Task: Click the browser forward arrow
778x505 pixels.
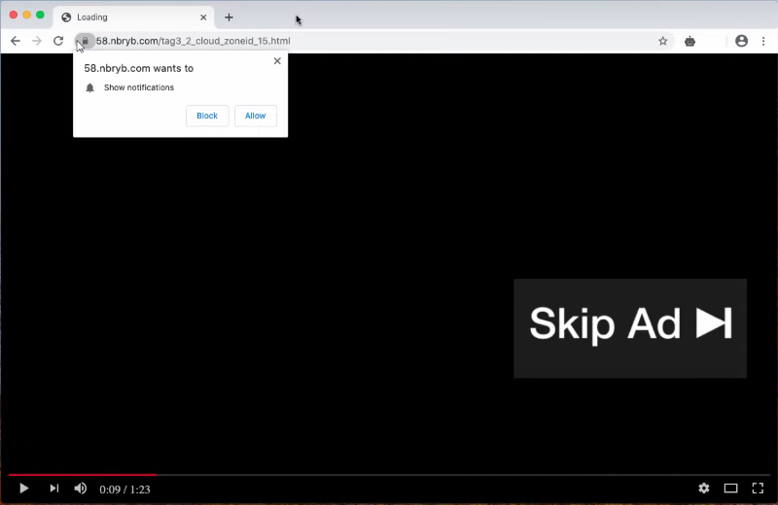Action: [x=37, y=41]
